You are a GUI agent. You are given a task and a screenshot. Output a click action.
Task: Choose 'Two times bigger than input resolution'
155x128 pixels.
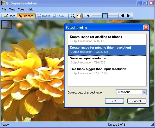click(x=107, y=71)
